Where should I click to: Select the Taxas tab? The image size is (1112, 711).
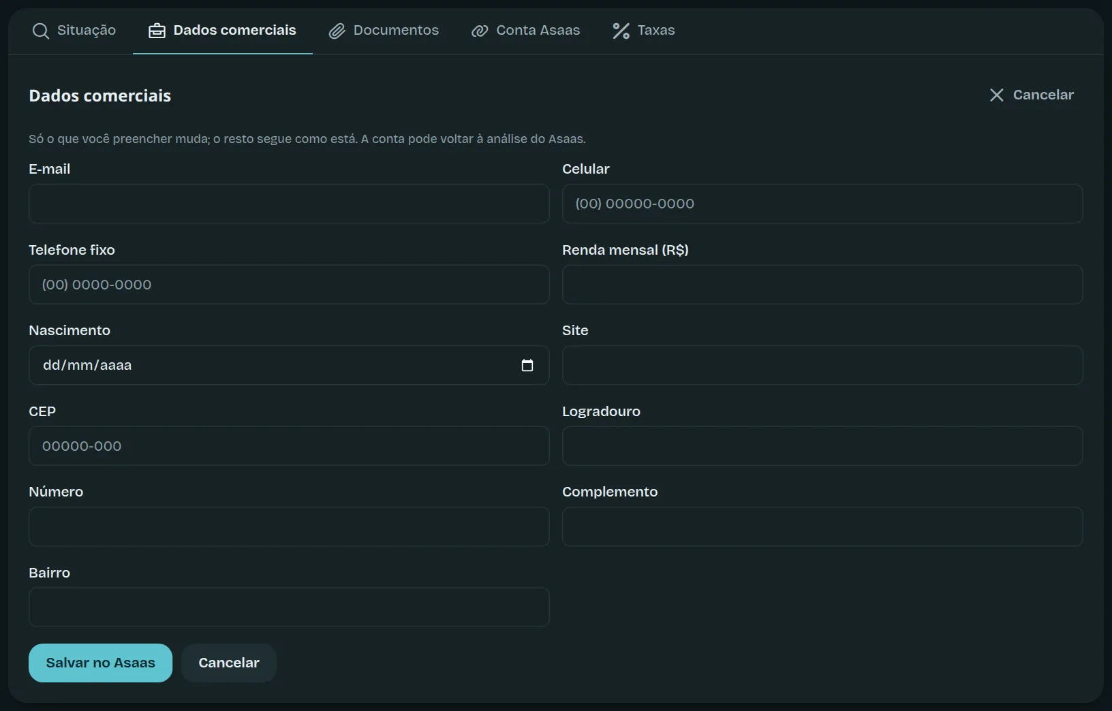[643, 31]
